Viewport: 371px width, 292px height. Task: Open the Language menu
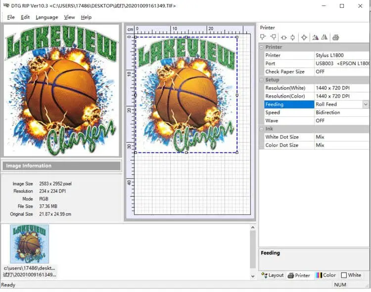click(x=47, y=17)
